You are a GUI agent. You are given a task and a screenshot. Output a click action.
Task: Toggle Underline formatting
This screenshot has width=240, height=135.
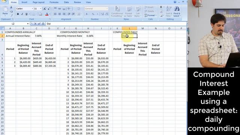26,14
